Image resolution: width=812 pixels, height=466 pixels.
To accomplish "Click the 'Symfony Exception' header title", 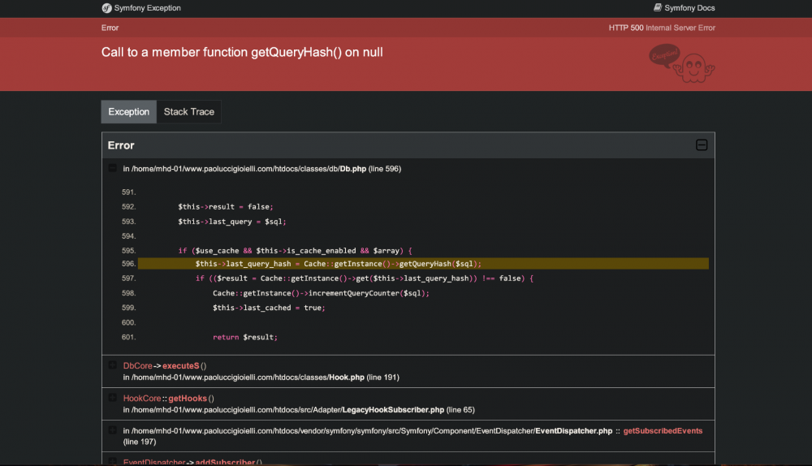I will 148,8.
